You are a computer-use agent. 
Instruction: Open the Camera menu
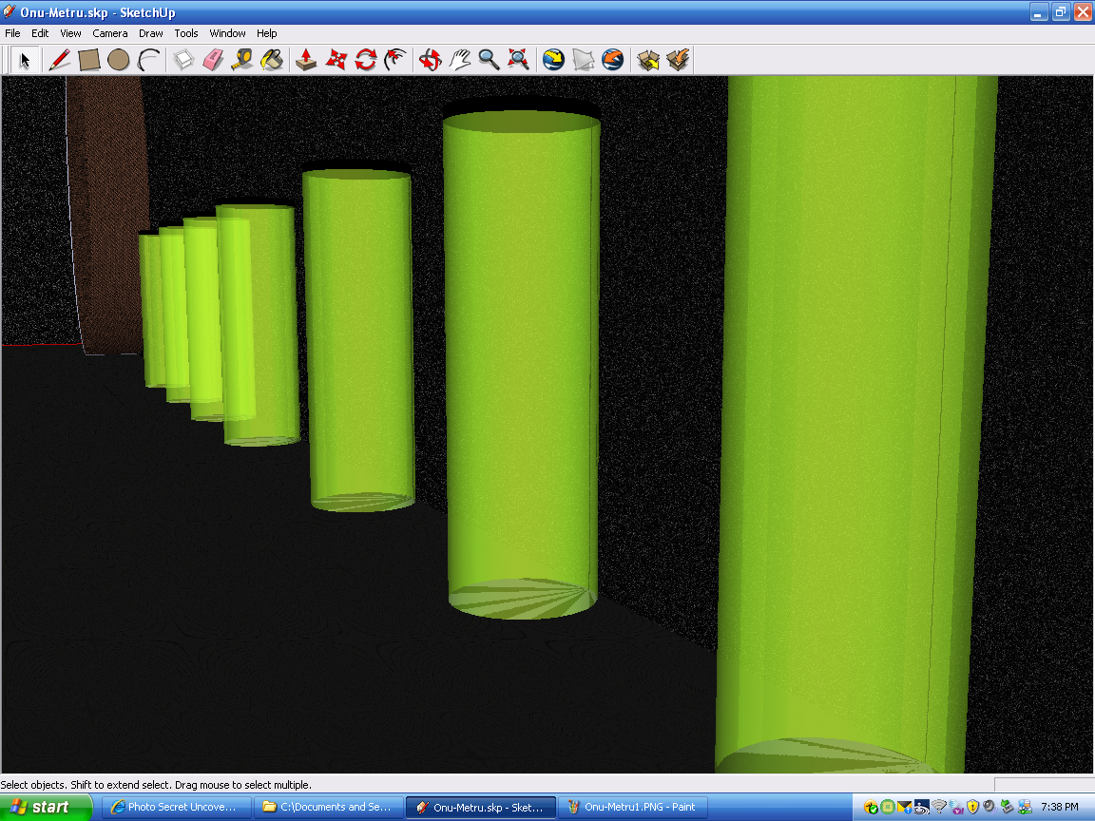[109, 33]
